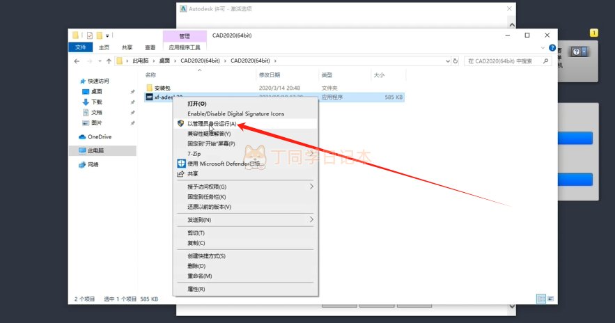Screen dimensions: 615x323
Task: Click the forward navigation arrow
Action: [90, 61]
